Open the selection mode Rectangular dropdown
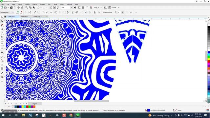Image resolution: width=210 pixels, height=118 pixels. [x=7, y=12]
